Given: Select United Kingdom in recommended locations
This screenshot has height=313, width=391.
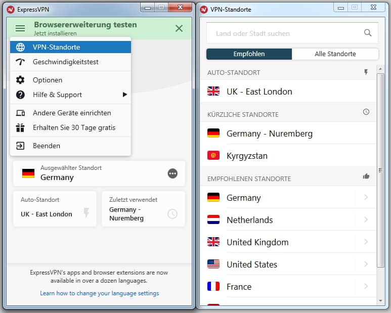Looking at the screenshot, I should (x=278, y=242).
